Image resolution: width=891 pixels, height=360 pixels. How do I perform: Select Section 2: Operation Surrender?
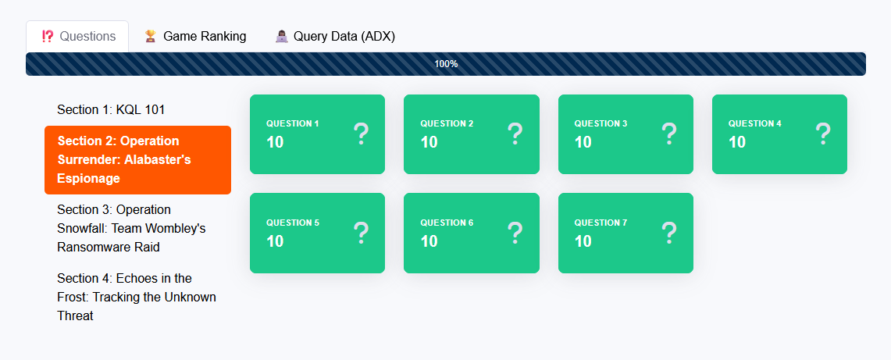coord(137,159)
